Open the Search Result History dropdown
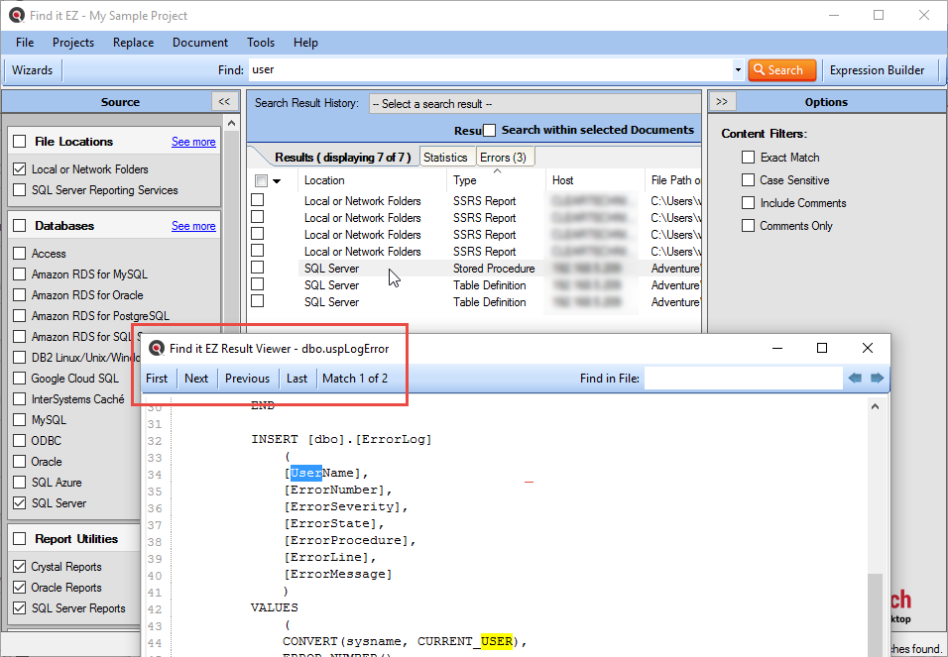948x657 pixels. (x=534, y=104)
